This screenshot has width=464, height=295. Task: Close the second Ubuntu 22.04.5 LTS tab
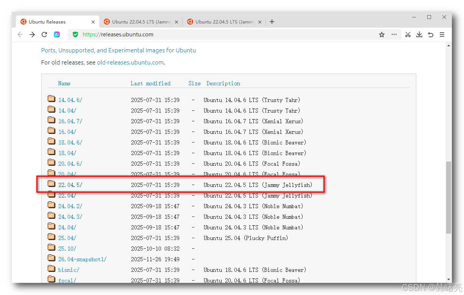click(177, 22)
